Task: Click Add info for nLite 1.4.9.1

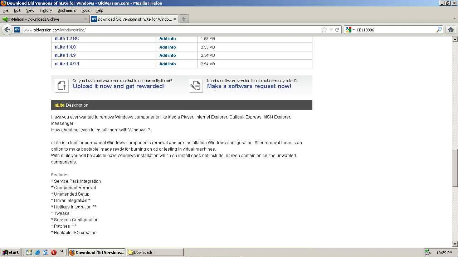Action: tap(167, 64)
